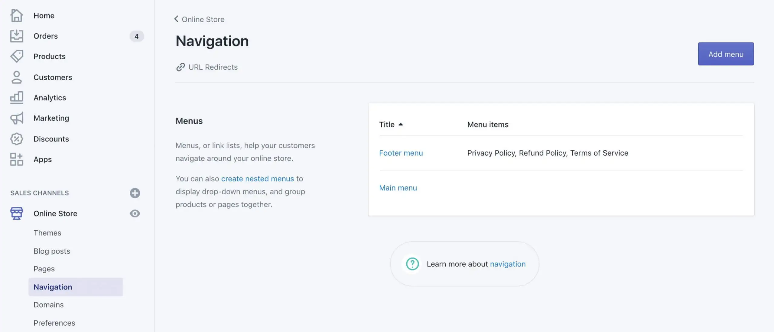Click the Add menu button
The image size is (774, 332).
(x=726, y=54)
